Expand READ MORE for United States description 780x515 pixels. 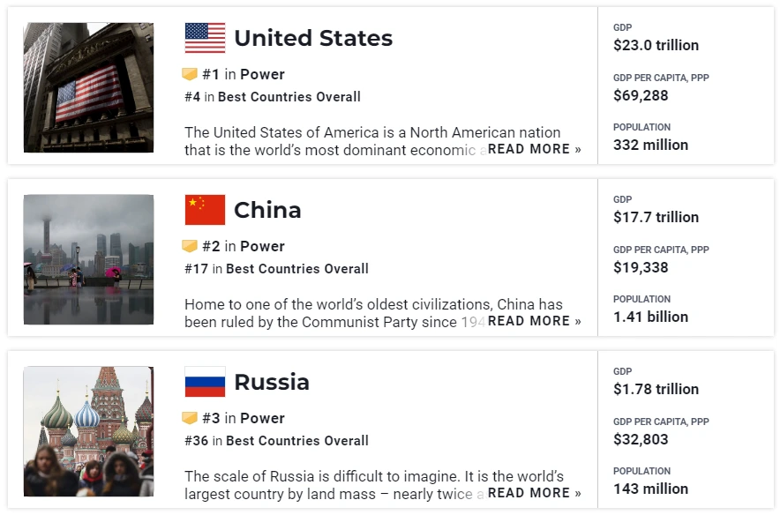(x=534, y=149)
